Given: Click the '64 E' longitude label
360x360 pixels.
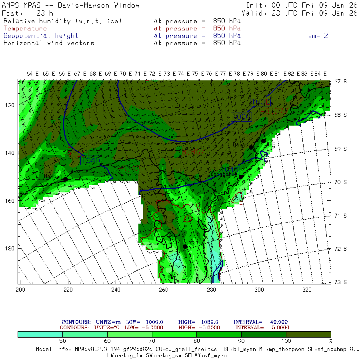Looking at the screenshot, I should (33, 74).
